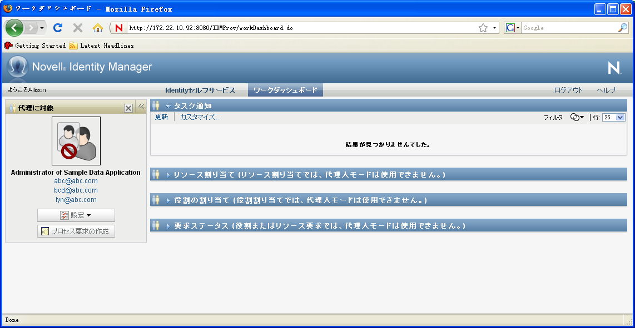Viewport: 635px width, 328px height.
Task: Click the Done status bar text
Action: click(12, 320)
